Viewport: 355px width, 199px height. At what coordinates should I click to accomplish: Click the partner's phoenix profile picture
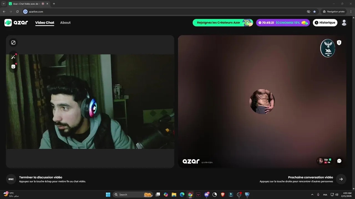328,48
